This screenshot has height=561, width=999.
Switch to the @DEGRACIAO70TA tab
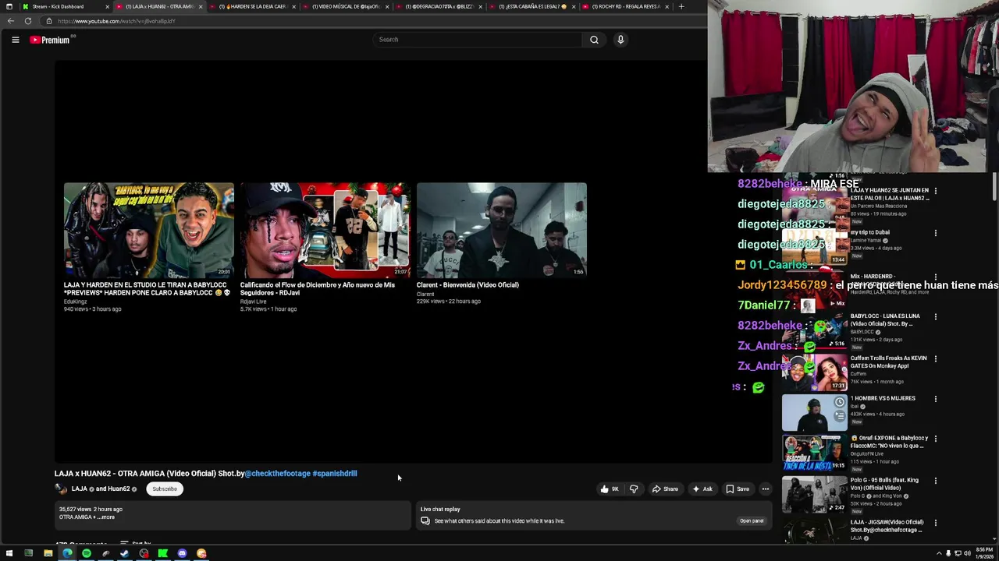click(439, 6)
